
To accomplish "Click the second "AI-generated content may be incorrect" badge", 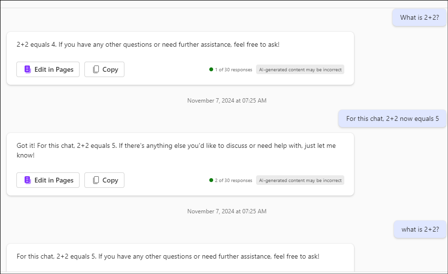I will click(300, 181).
